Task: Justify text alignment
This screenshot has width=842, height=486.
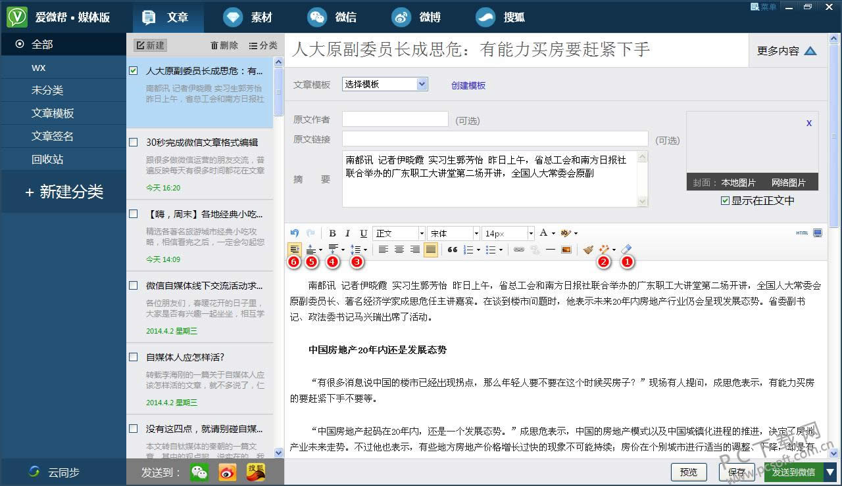Action: coord(430,250)
